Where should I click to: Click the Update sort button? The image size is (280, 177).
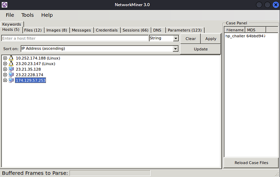[x=200, y=49]
